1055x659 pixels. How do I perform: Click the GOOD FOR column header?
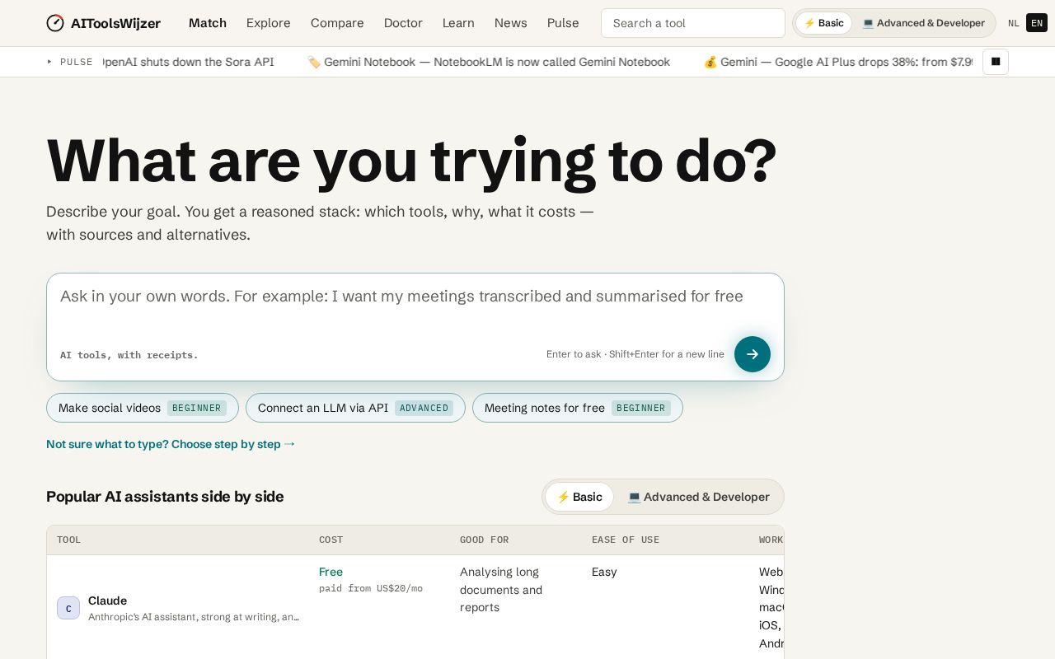point(485,540)
